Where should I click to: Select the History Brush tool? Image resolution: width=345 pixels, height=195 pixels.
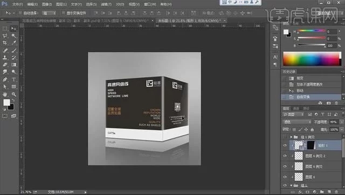click(13, 58)
